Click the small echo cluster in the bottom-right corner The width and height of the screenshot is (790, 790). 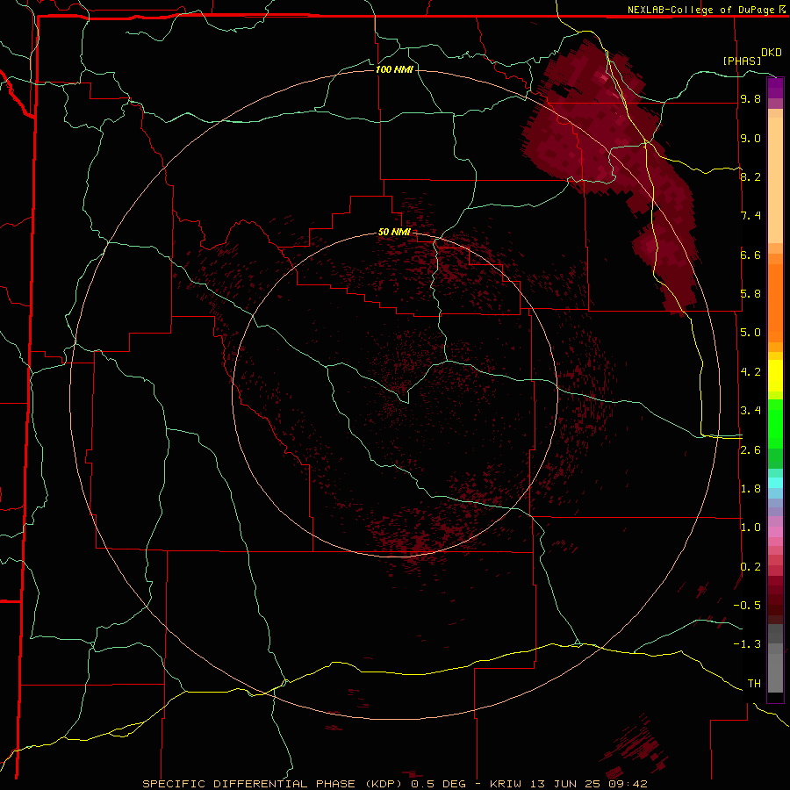pos(636,748)
